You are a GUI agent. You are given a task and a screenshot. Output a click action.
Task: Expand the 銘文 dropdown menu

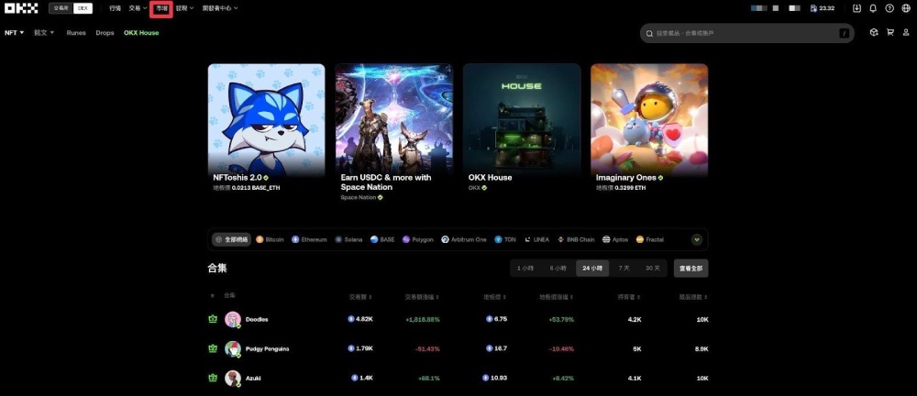44,33
